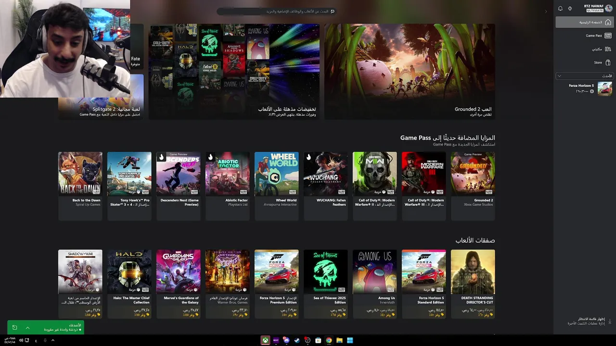Open the Grounded 2 featured banner
616x346 pixels.
click(410, 71)
